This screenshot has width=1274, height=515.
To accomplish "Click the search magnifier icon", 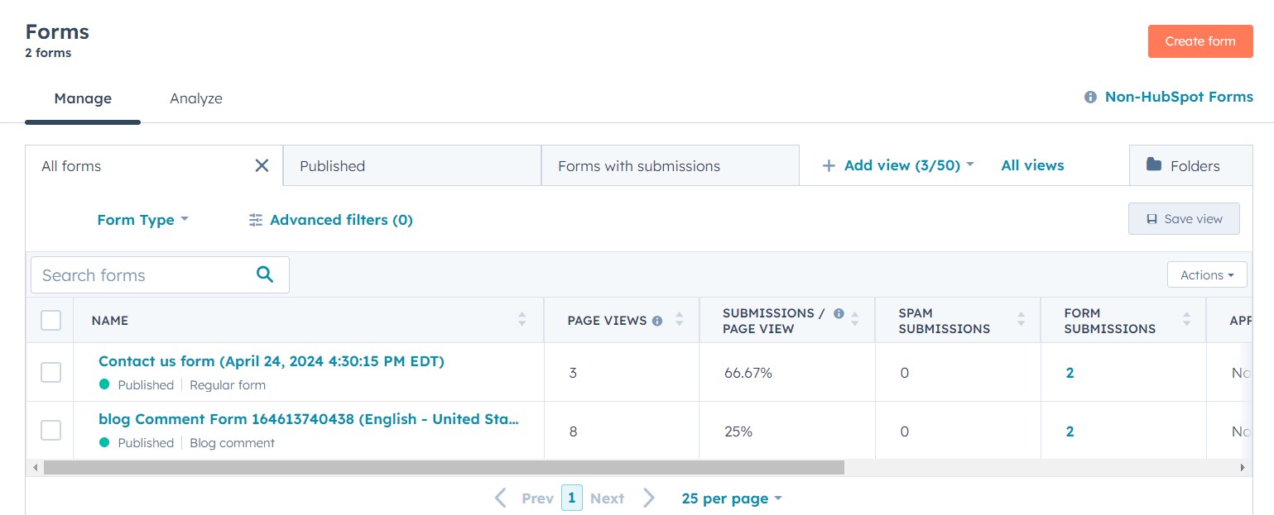I will click(265, 274).
